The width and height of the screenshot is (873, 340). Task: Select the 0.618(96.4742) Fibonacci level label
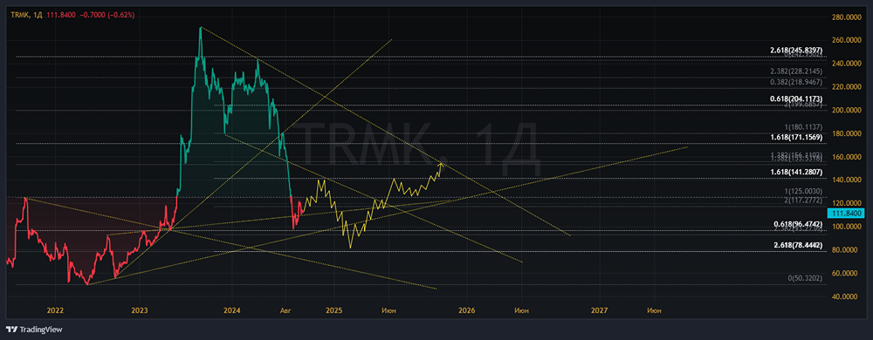(x=799, y=224)
